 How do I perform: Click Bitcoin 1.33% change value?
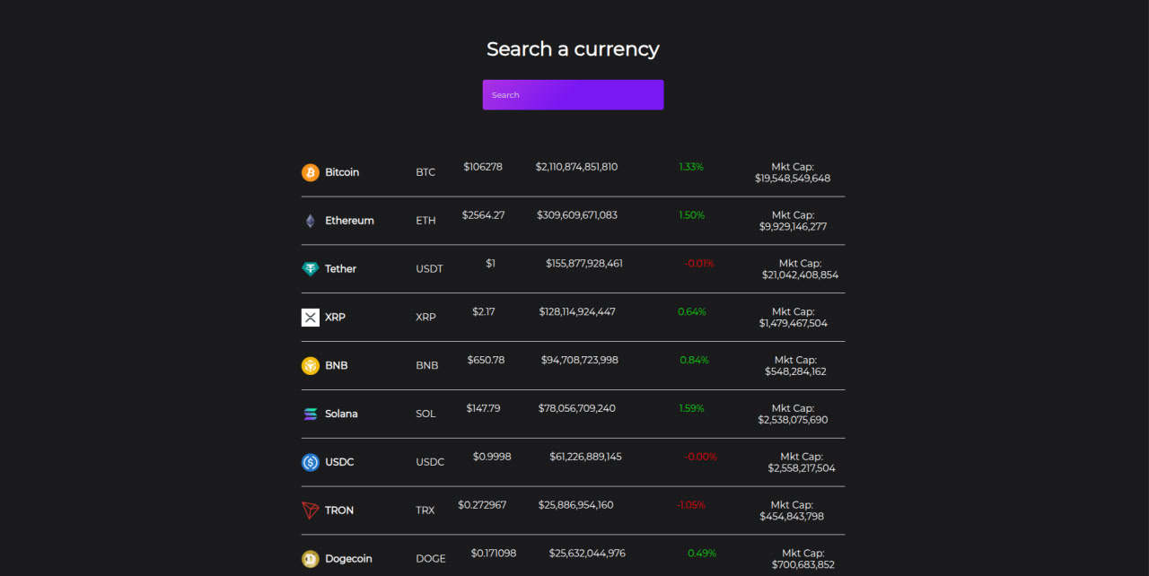[691, 167]
